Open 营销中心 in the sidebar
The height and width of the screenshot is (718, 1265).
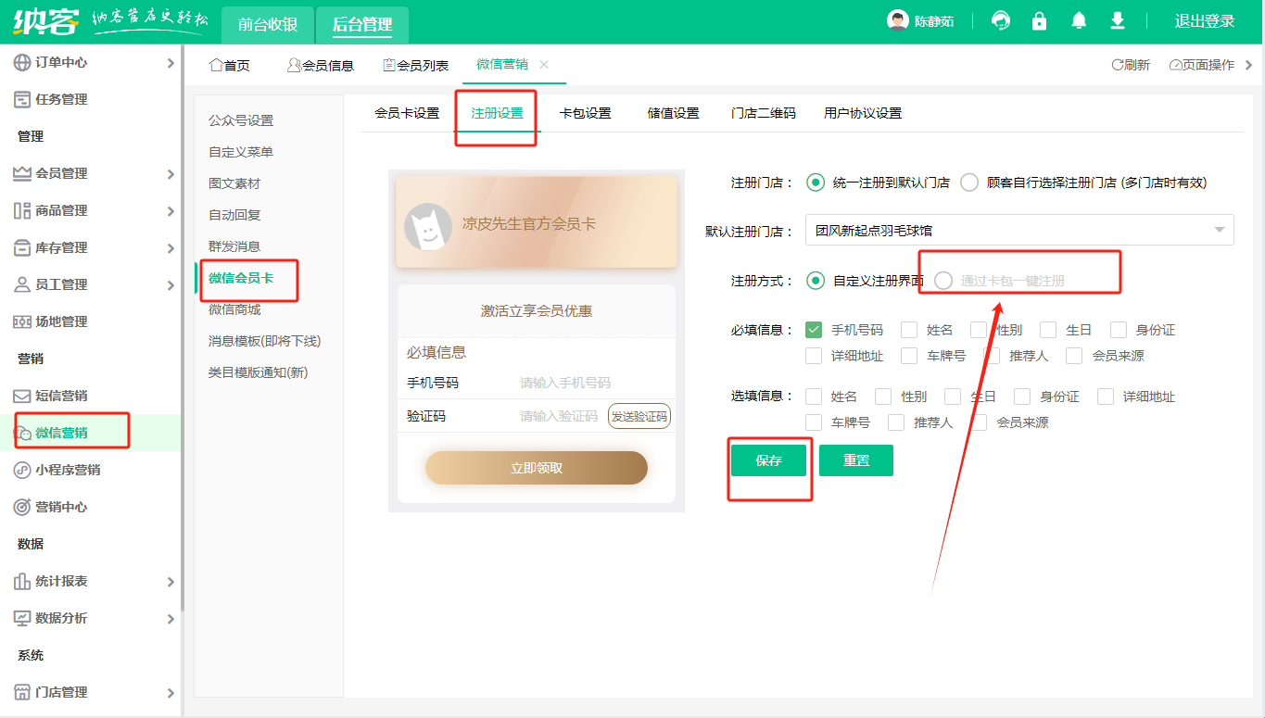[61, 507]
